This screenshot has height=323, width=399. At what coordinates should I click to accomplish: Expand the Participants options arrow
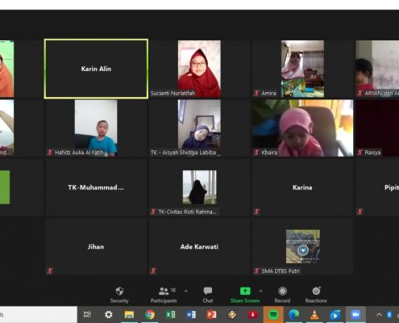185,291
